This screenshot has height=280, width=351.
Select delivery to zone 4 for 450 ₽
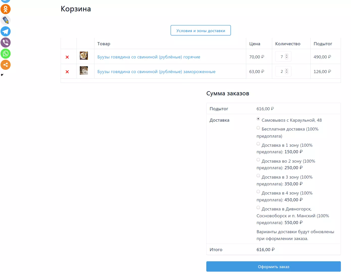tap(258, 192)
